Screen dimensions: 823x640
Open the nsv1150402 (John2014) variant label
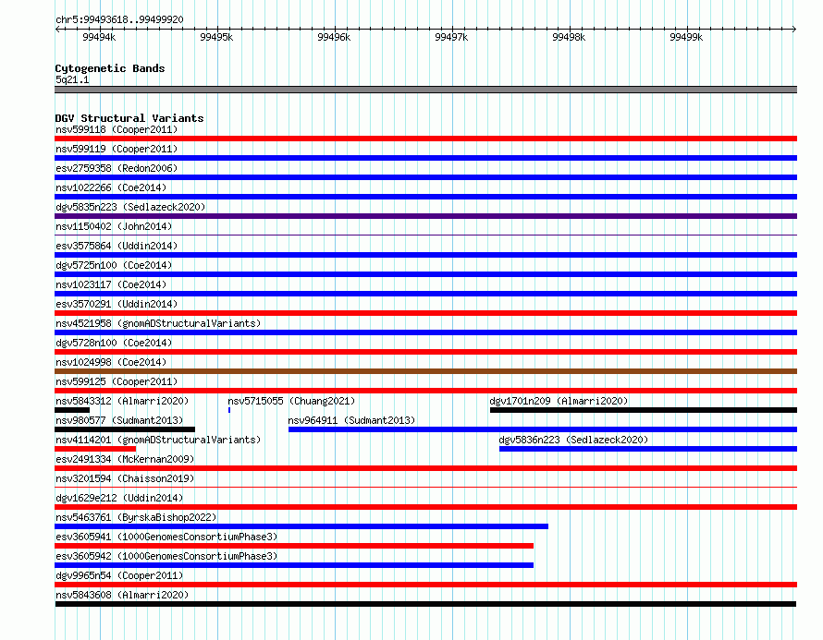click(x=114, y=226)
